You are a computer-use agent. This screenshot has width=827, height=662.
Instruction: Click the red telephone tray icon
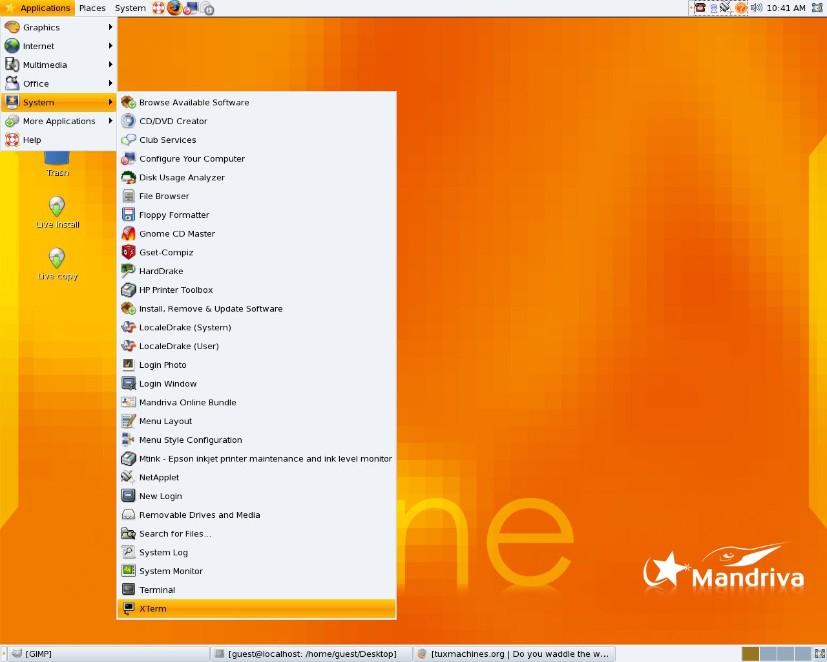pyautogui.click(x=700, y=8)
